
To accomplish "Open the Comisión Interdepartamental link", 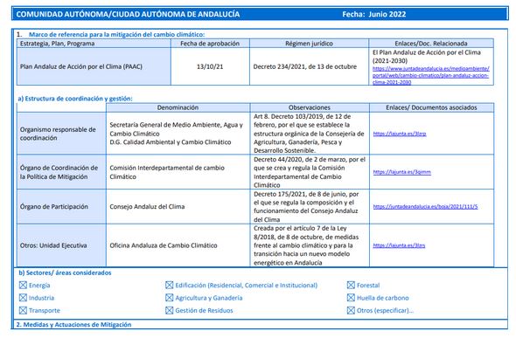I will click(x=401, y=172).
